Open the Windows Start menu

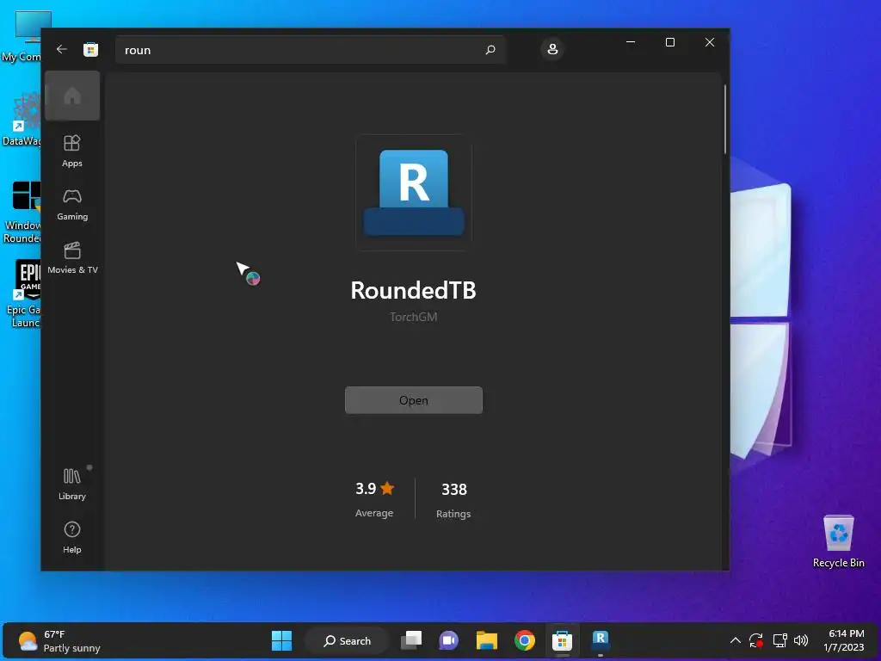click(281, 640)
